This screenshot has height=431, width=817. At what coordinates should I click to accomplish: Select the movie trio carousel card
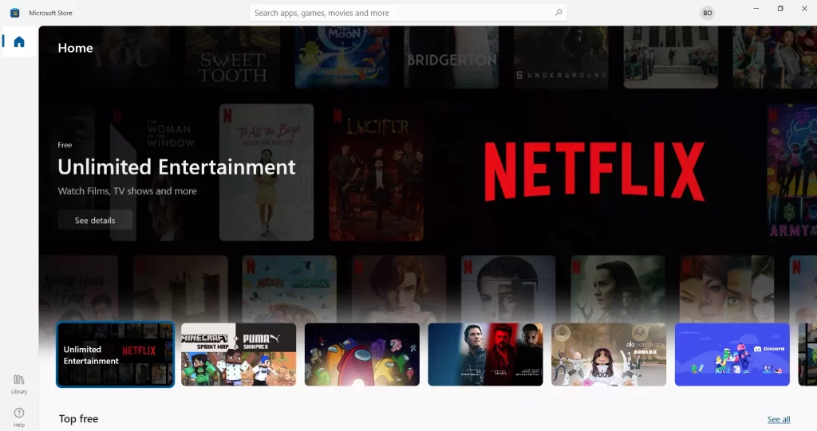coord(486,355)
